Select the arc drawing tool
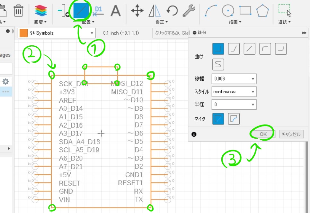Screen dimensions: 310x213 [x=211, y=11]
